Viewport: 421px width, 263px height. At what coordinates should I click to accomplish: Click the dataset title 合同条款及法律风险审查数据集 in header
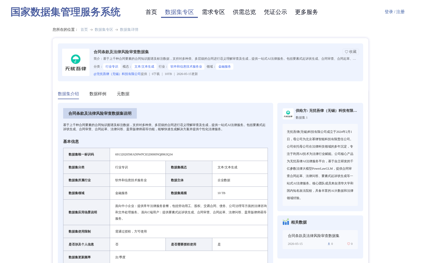point(121,52)
